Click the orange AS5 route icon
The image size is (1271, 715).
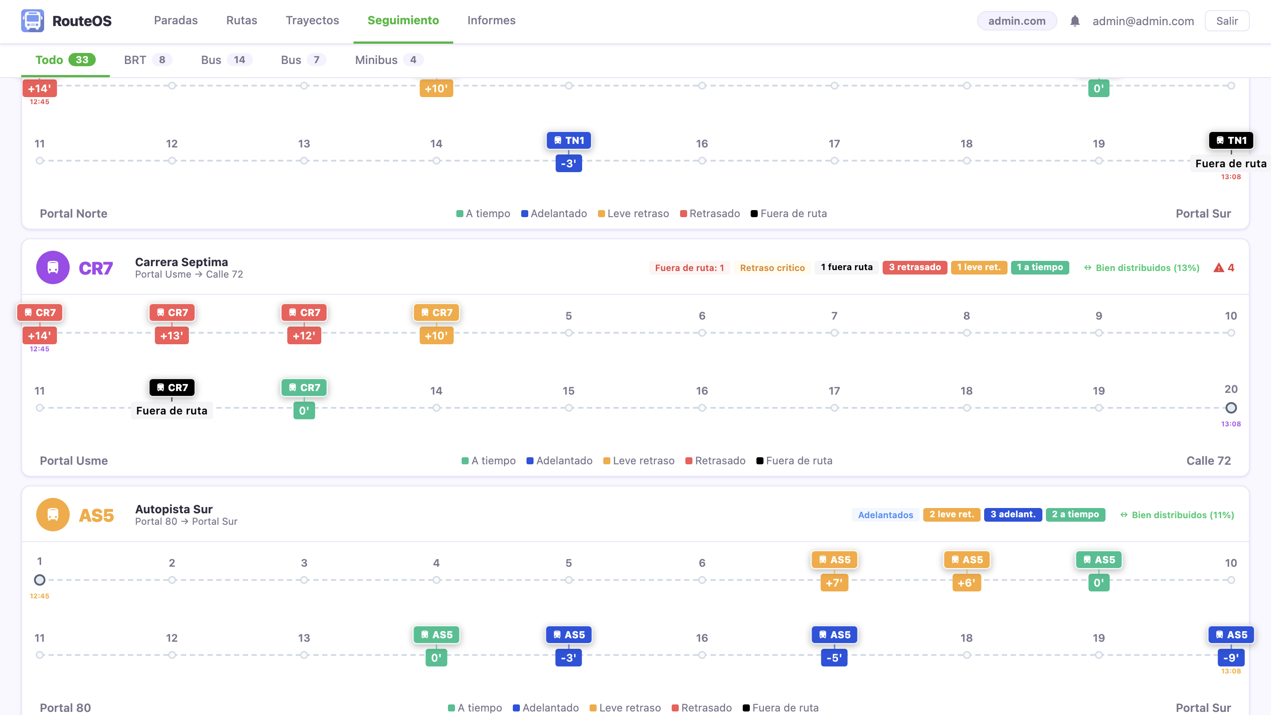(x=53, y=515)
